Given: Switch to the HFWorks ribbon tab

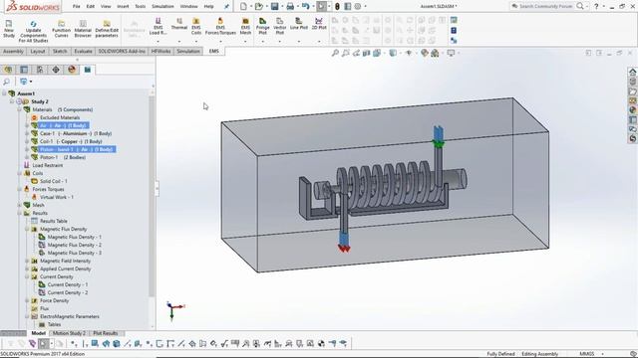Looking at the screenshot, I should (x=160, y=51).
